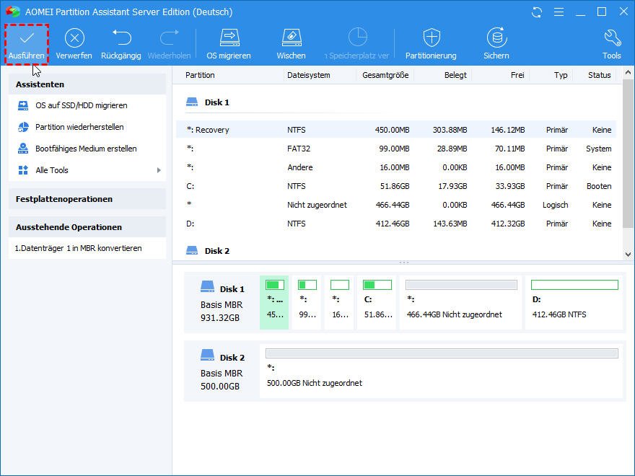Discard changes with the Verwerfen icon
Image resolution: width=635 pixels, height=476 pixels.
[x=74, y=38]
